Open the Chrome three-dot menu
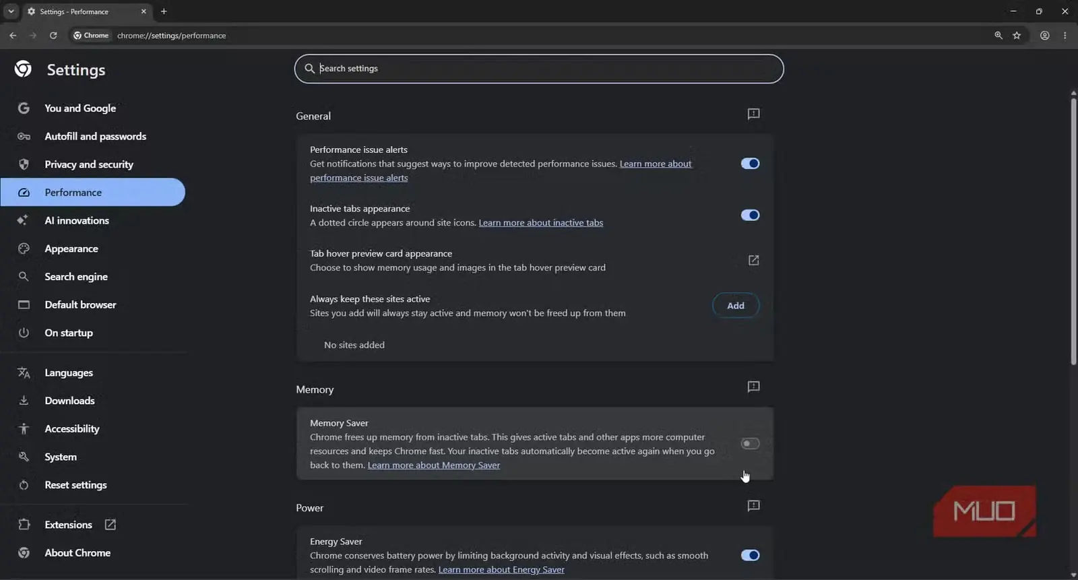Screen dimensions: 1078x580 (1065, 36)
